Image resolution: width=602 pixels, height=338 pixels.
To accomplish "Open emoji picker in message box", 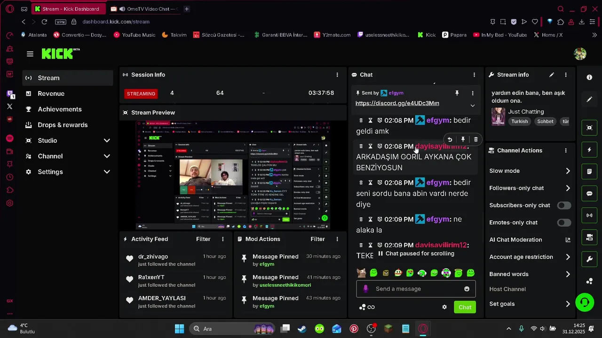I will [467, 289].
